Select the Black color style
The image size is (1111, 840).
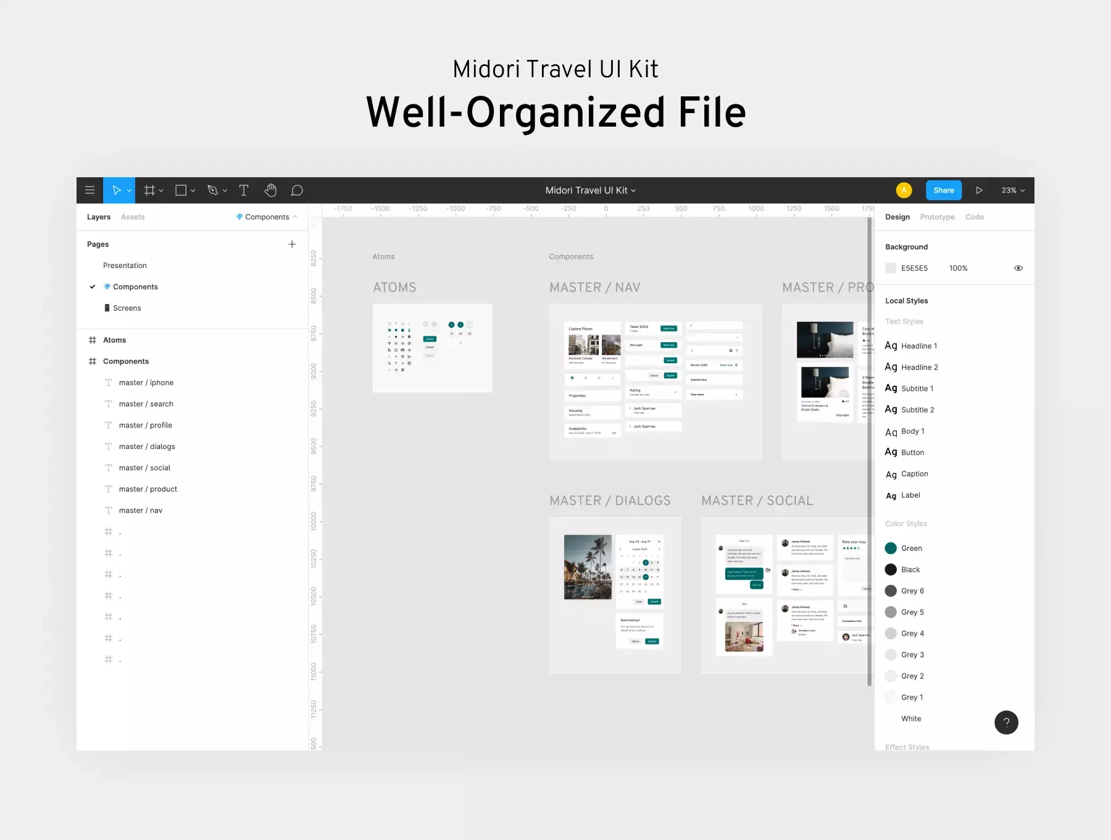(902, 569)
